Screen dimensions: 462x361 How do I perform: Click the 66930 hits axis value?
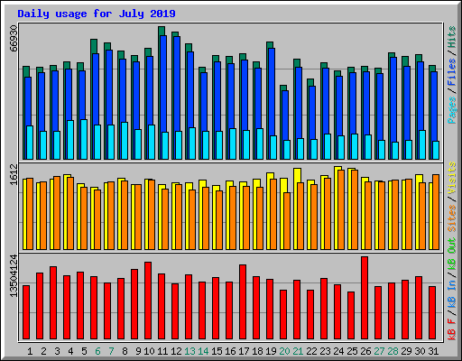14,39
